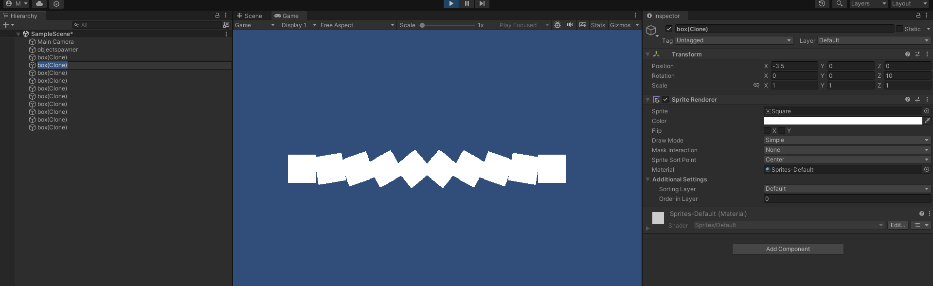Image resolution: width=933 pixels, height=286 pixels.
Task: Select objectspawner in the Hierarchy
Action: click(57, 50)
